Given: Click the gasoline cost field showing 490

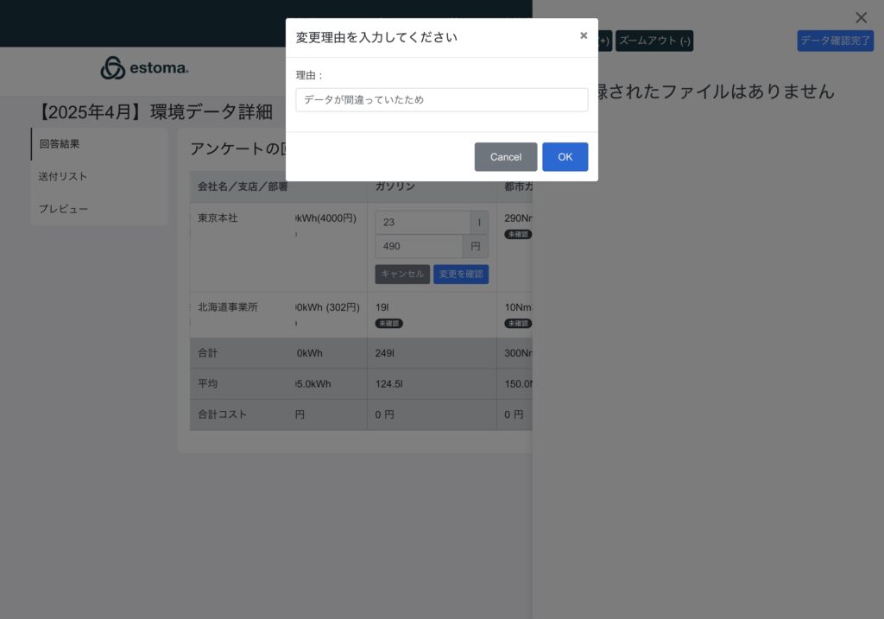Looking at the screenshot, I should pos(422,247).
